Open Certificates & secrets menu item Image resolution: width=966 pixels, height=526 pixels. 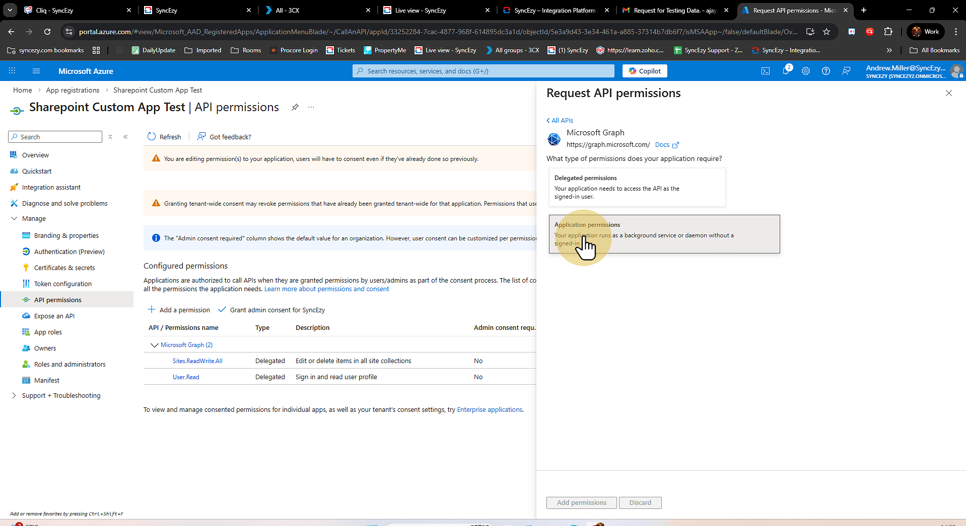64,268
